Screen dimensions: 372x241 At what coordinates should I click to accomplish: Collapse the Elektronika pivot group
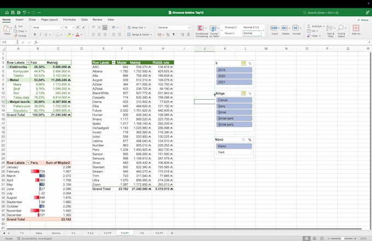coord(8,67)
